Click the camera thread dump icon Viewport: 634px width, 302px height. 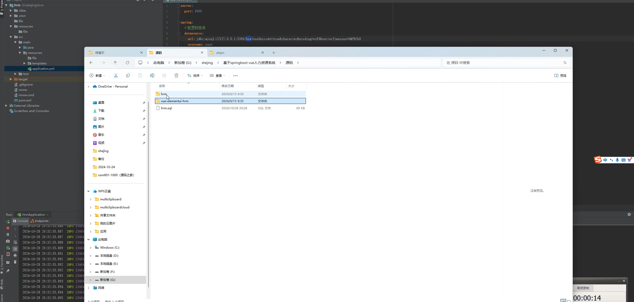[x=8, y=241]
